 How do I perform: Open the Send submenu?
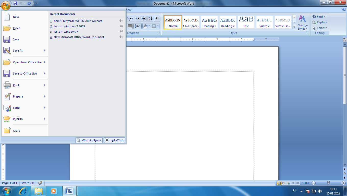[24, 108]
